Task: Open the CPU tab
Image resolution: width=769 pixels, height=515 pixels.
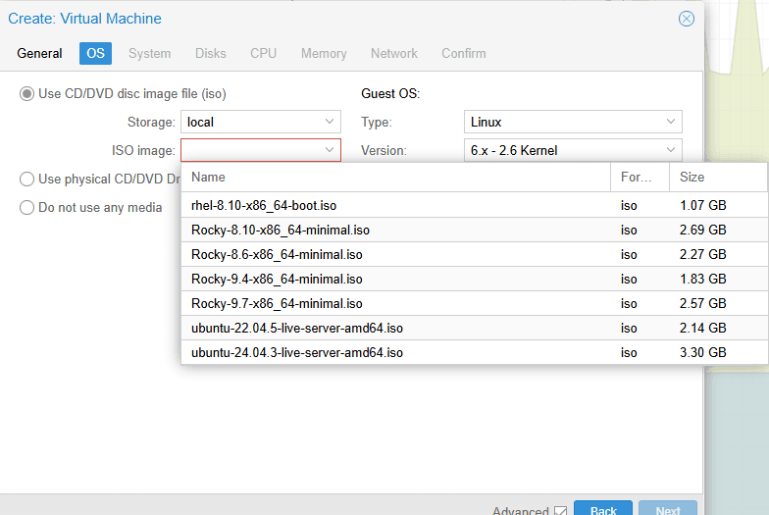Action: (263, 53)
